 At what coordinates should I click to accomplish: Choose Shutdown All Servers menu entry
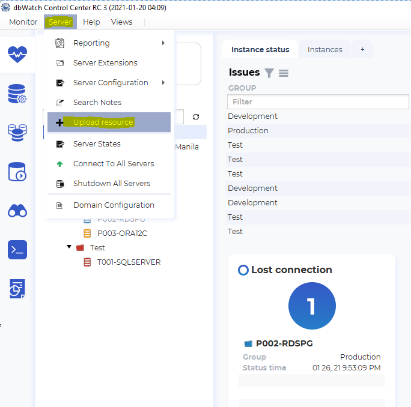coord(111,184)
